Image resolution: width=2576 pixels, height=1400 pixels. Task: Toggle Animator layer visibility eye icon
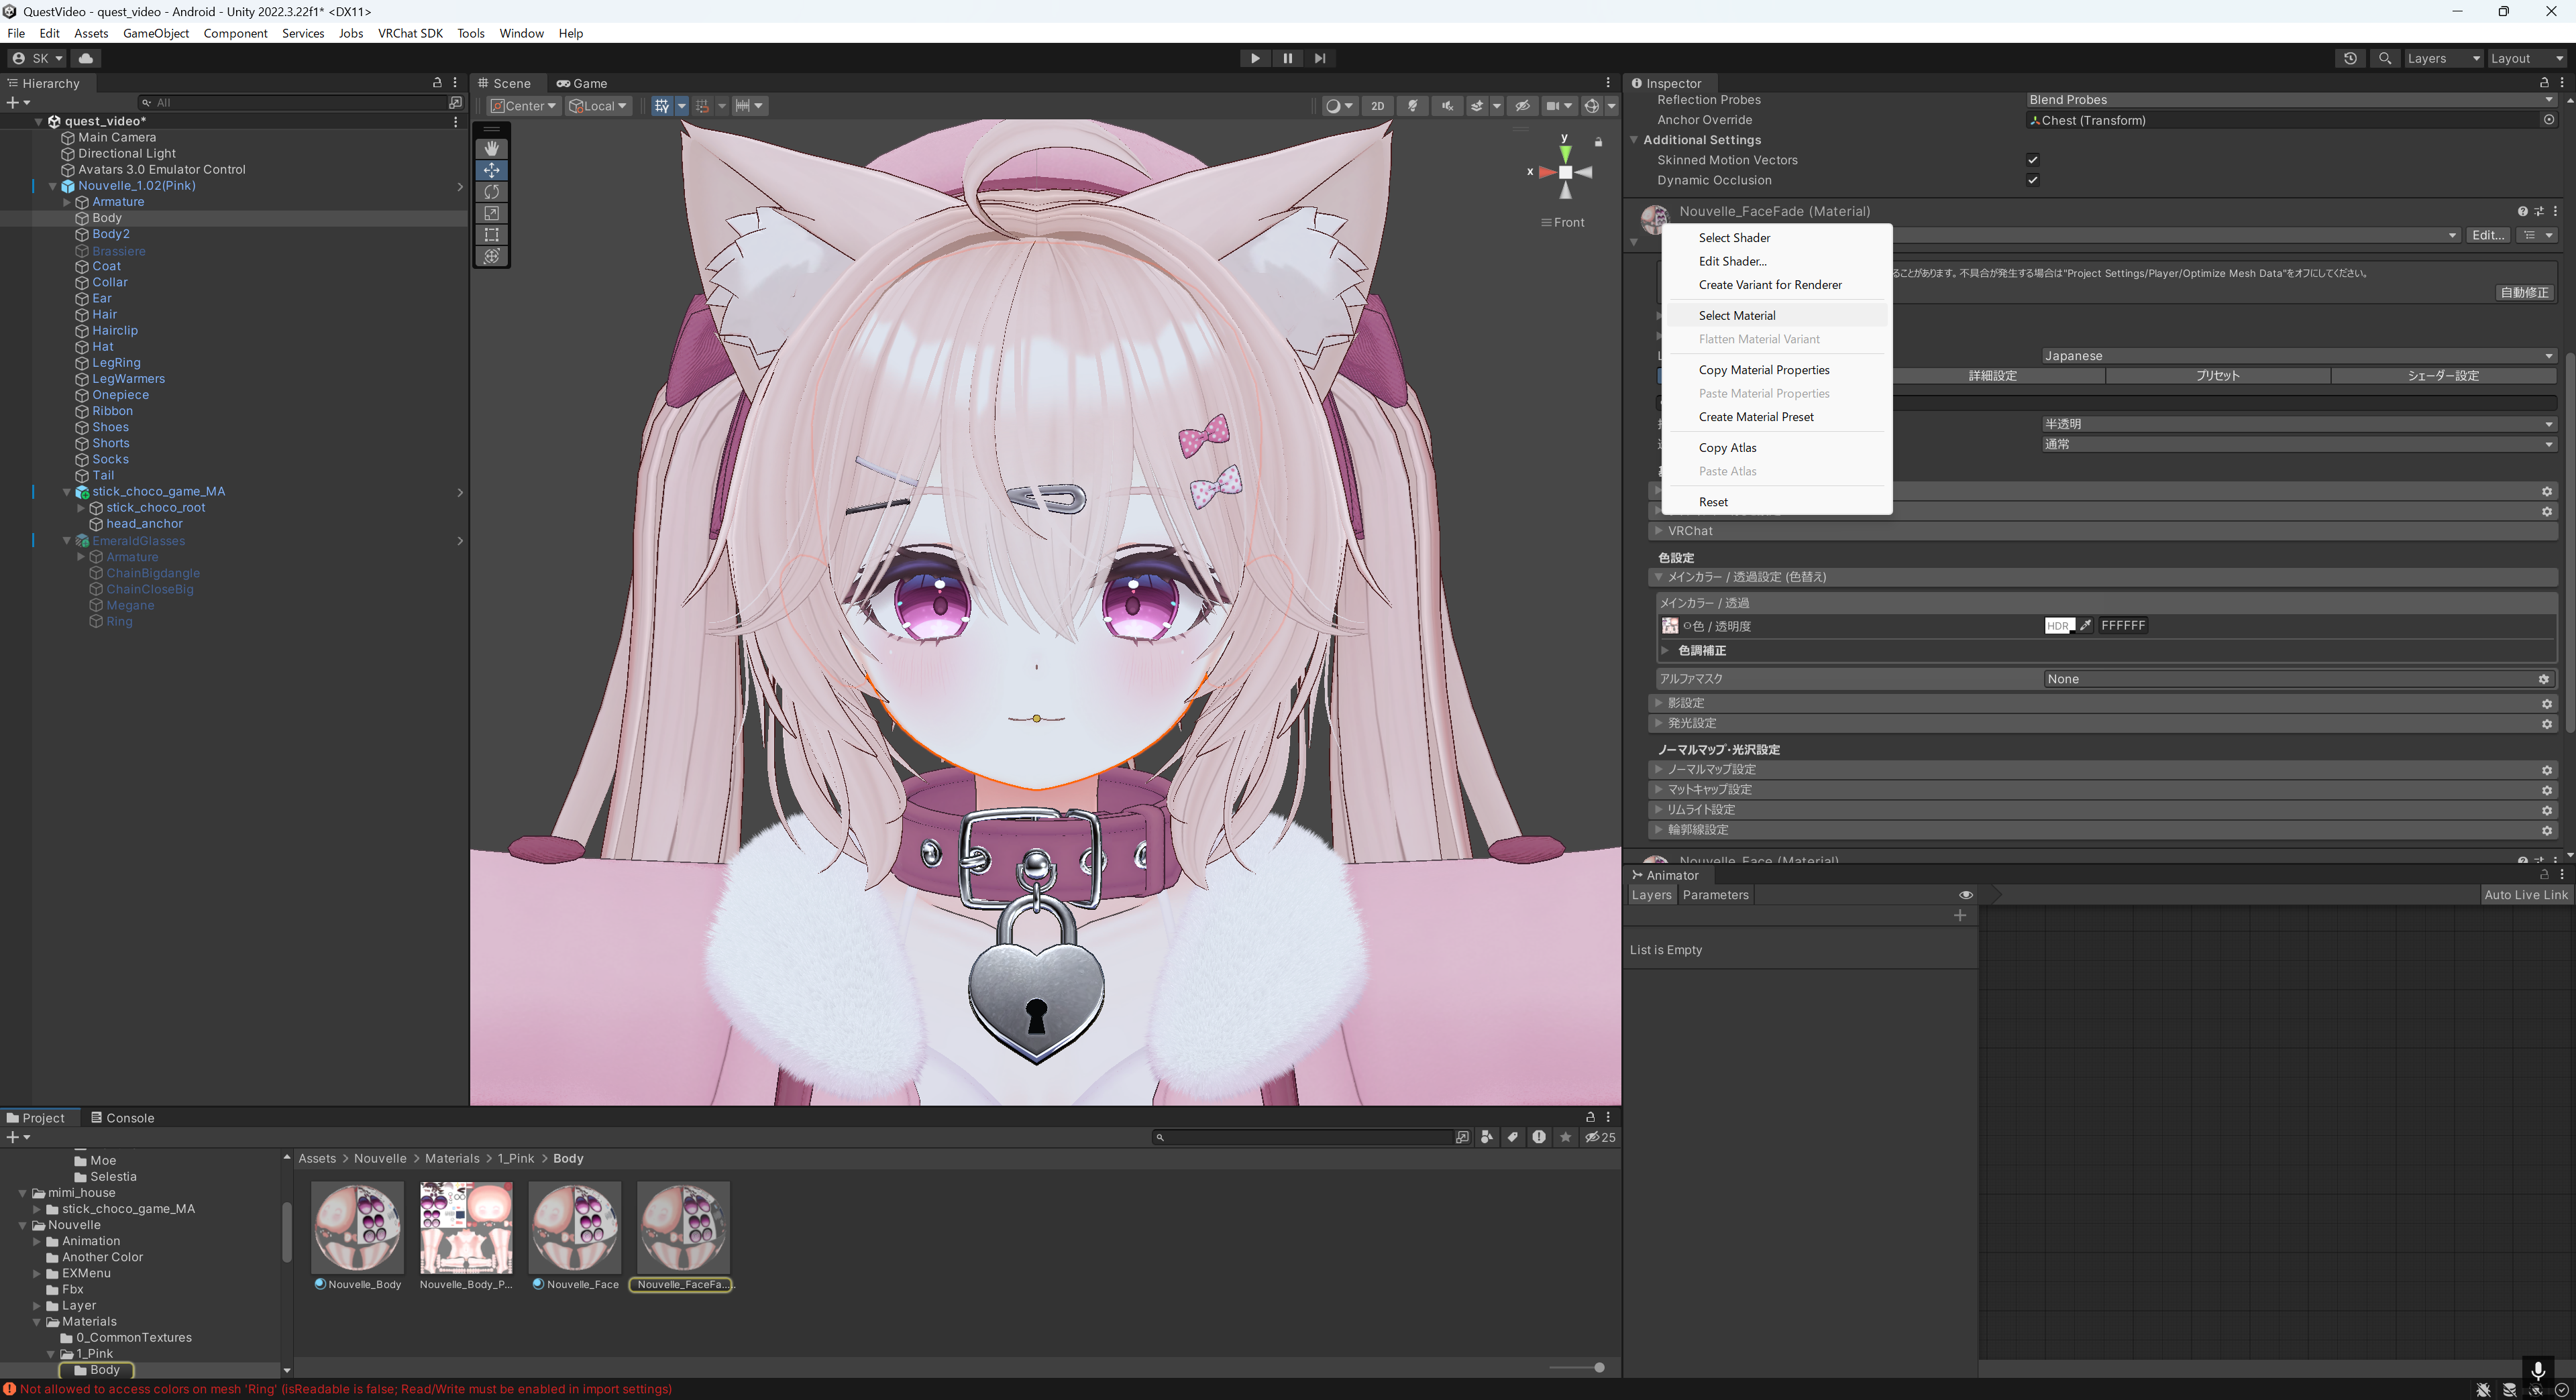pyautogui.click(x=1965, y=895)
